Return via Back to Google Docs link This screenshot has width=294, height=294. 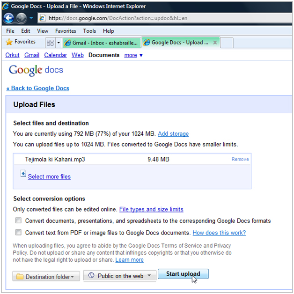38,88
